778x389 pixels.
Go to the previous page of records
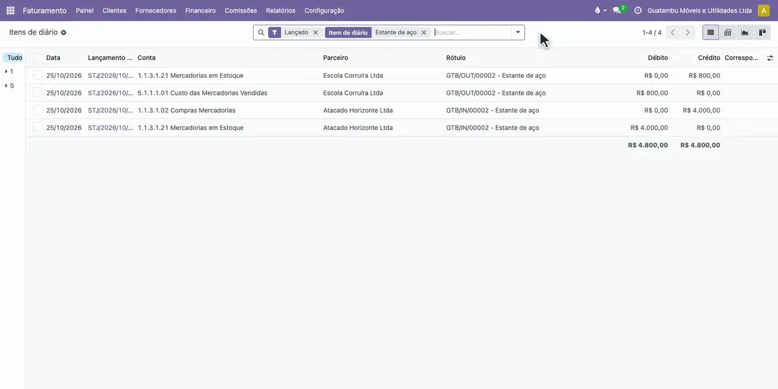[673, 33]
